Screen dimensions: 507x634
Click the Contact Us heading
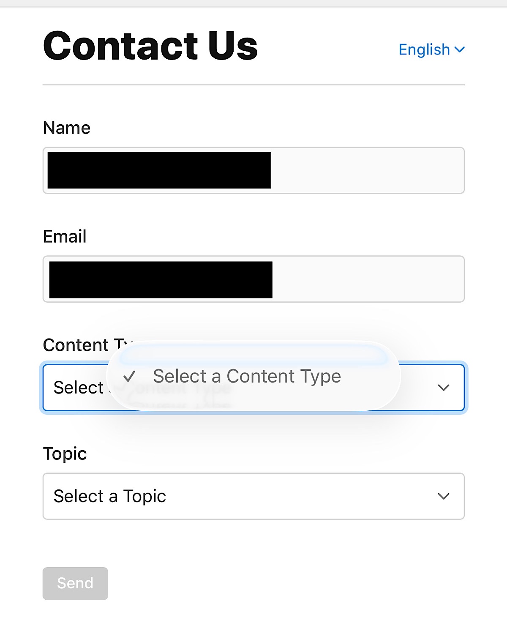pos(150,46)
